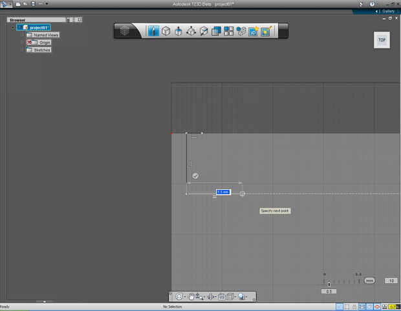
Task: Open the quick access toolbar dropdown arrow
Action: pos(47,4)
